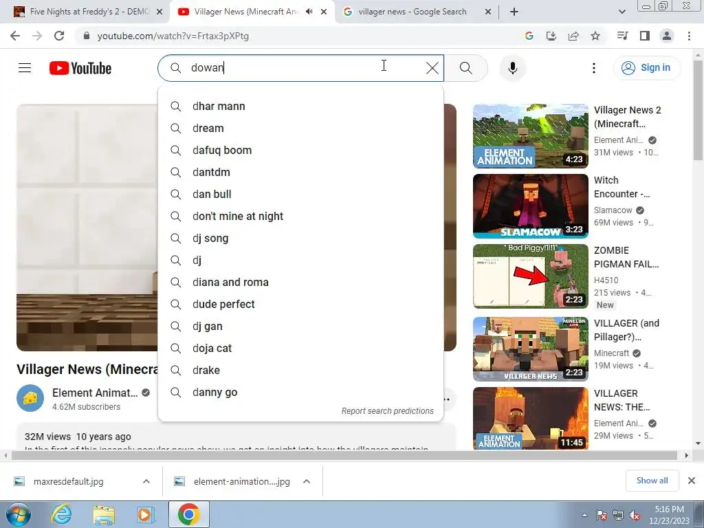Close the Villager News tab
Viewport: 704px width, 528px height.
324,12
